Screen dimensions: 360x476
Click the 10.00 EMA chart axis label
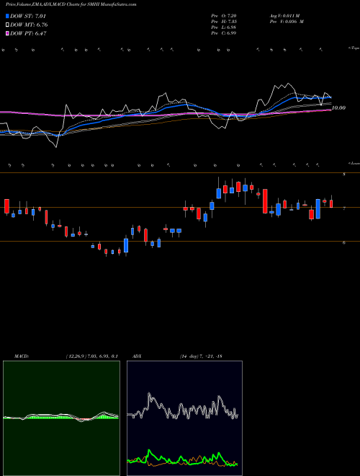[338, 107]
